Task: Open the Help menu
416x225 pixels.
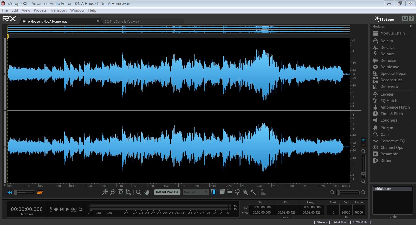Action: click(x=92, y=10)
